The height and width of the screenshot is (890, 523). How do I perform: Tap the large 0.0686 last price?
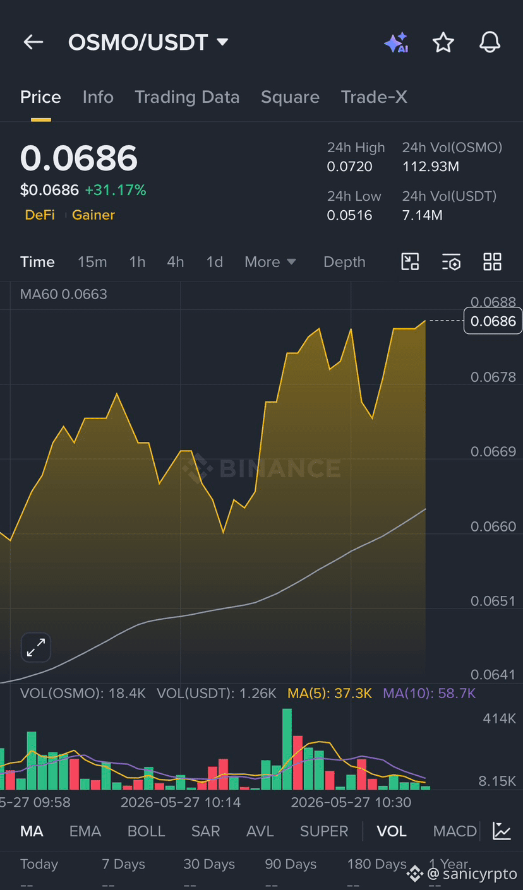[79, 158]
